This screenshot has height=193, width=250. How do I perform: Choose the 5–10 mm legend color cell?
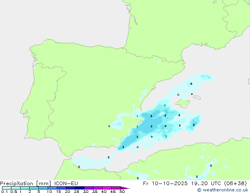(x=43, y=188)
